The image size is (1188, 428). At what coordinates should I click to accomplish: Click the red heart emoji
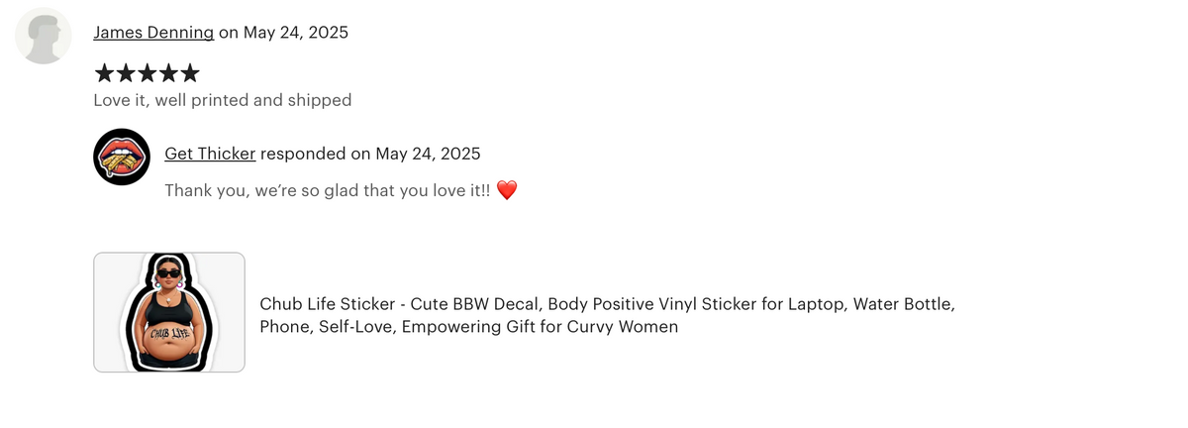(x=506, y=189)
